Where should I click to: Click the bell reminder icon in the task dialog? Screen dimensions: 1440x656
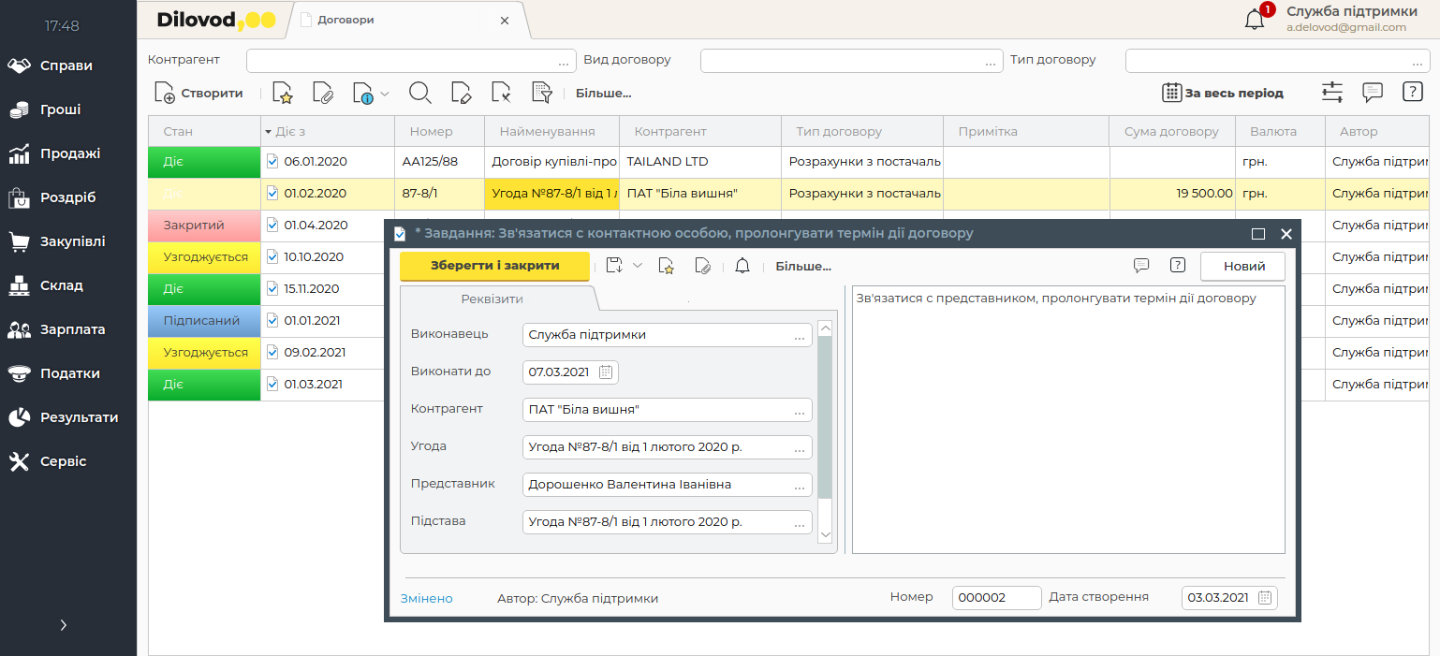[742, 266]
